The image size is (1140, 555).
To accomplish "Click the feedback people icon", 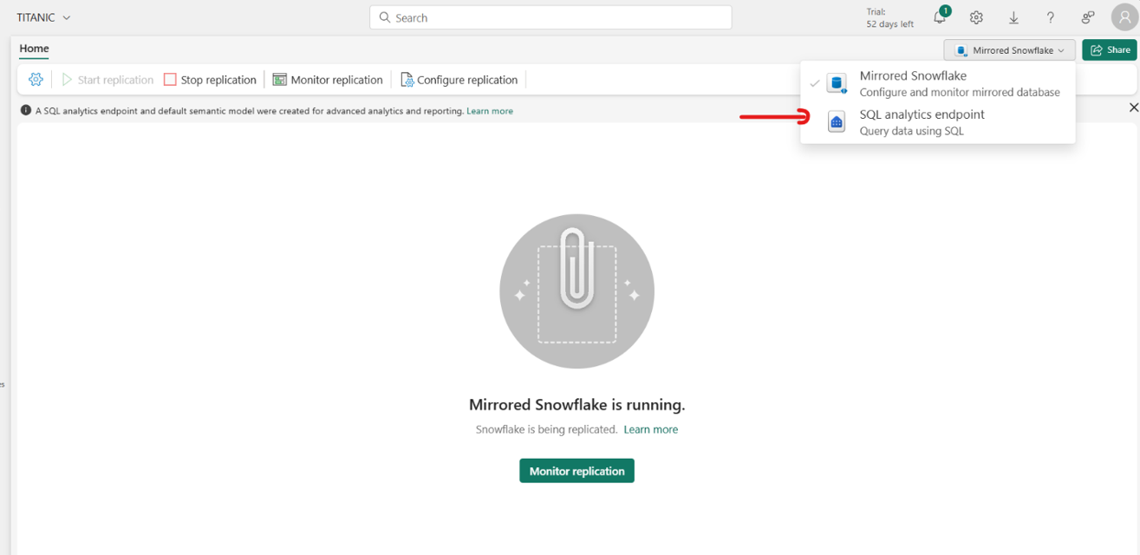I will [1087, 17].
